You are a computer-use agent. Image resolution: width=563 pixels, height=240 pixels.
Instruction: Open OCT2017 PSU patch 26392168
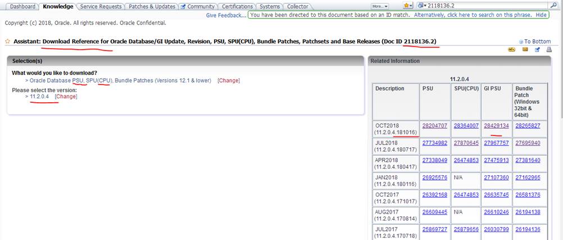click(435, 194)
